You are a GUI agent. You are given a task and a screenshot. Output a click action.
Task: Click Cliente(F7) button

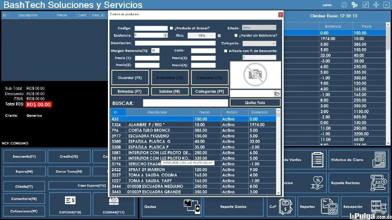(24, 186)
